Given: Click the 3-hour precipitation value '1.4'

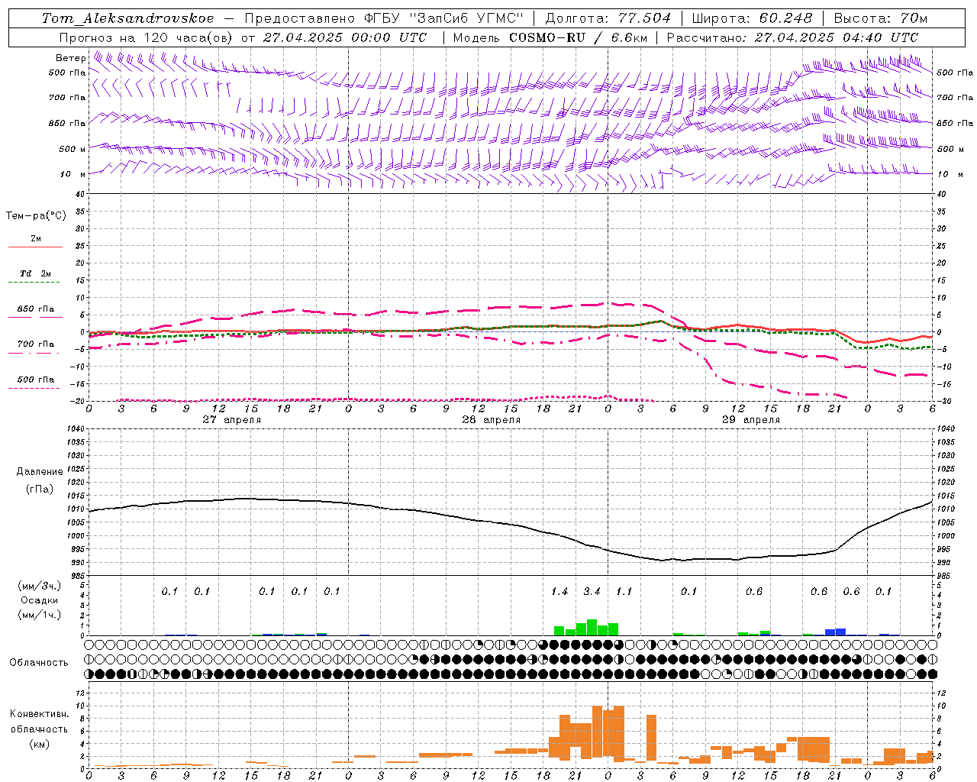Looking at the screenshot, I should click(x=559, y=592).
